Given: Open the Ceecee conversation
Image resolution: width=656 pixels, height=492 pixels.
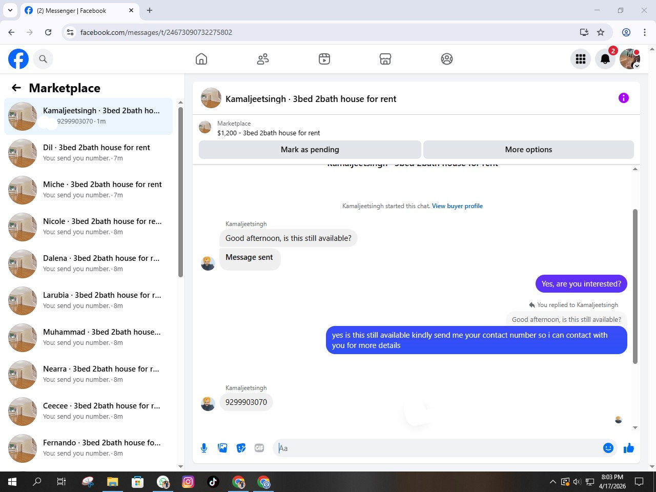Looking at the screenshot, I should coord(88,412).
